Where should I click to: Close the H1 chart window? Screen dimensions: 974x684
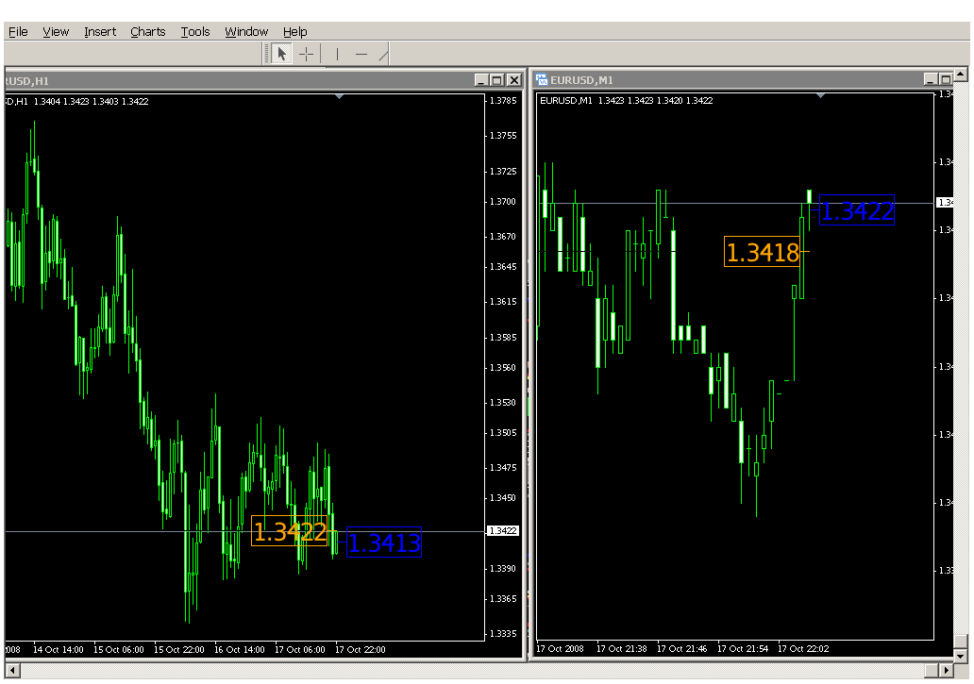513,80
